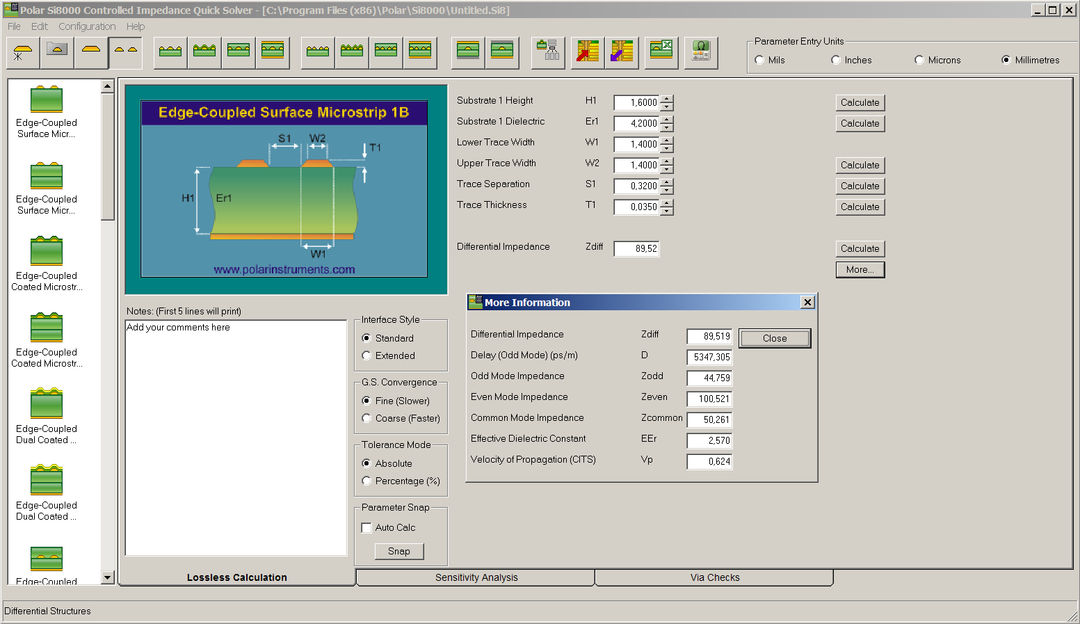Select first Edge-Coupled Dual Coated structure
Image resolution: width=1080 pixels, height=624 pixels.
(47, 418)
